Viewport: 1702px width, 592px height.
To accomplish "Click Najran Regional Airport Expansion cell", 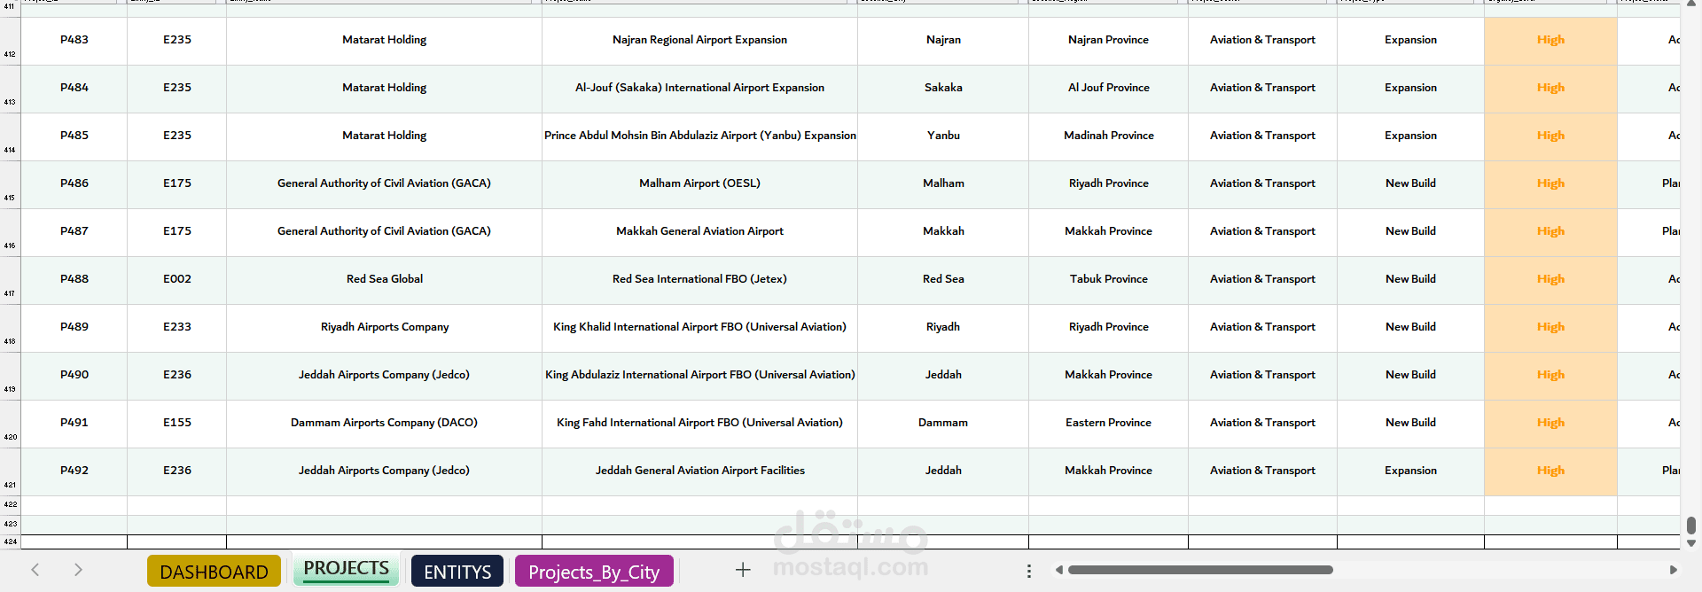I will click(699, 41).
